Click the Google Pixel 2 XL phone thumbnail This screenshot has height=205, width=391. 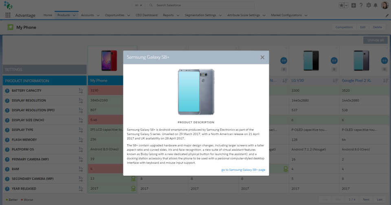pyautogui.click(x=361, y=61)
